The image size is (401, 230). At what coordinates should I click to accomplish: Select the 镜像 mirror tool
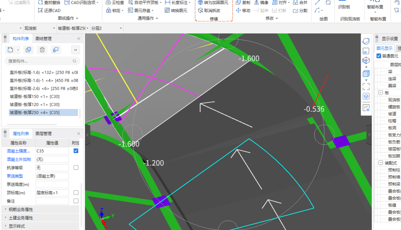pos(261,2)
